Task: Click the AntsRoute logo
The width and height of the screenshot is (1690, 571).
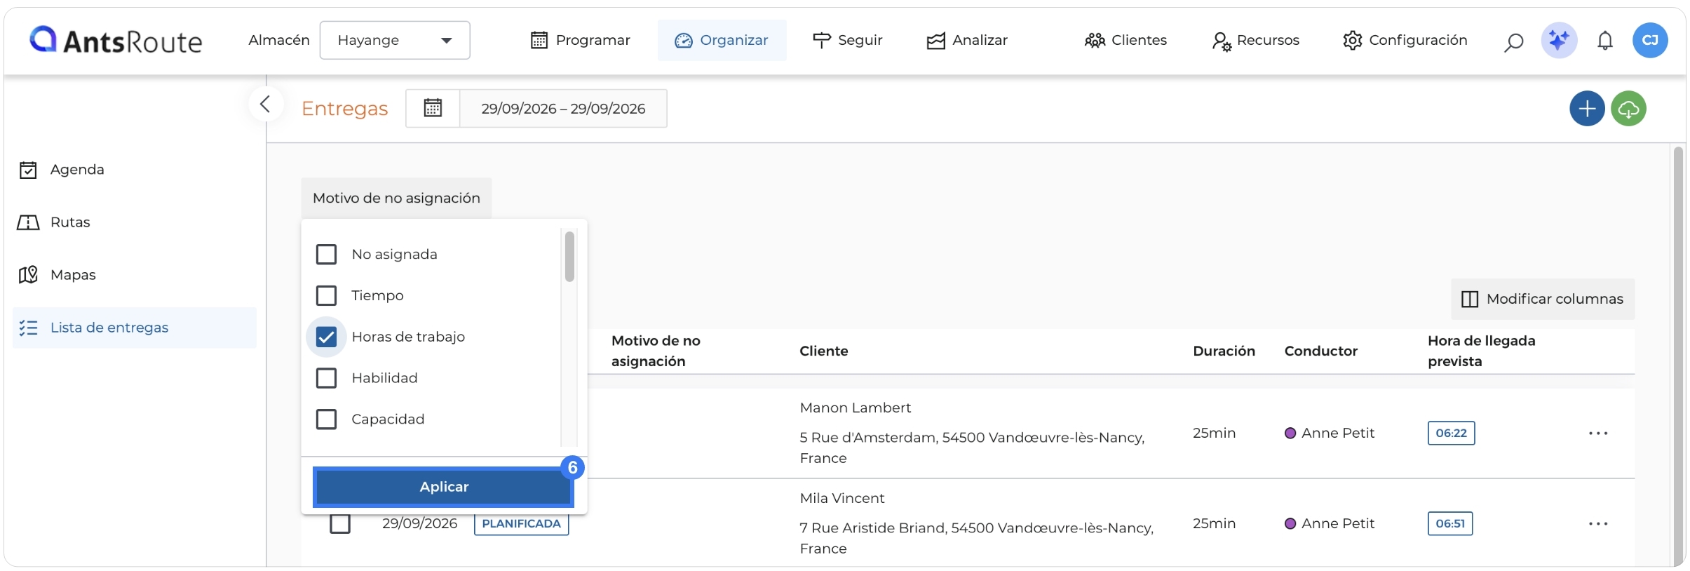Action: coord(116,41)
